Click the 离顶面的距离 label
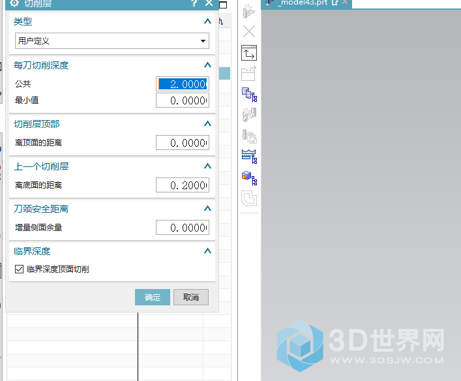The image size is (461, 381). [38, 143]
